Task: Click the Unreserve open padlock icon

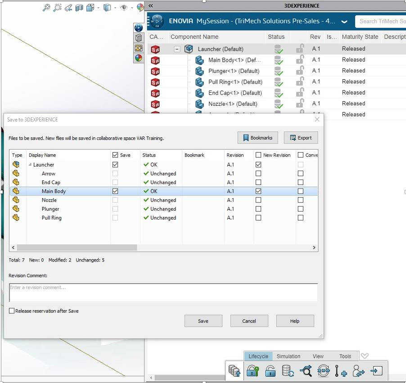Action: (x=271, y=371)
